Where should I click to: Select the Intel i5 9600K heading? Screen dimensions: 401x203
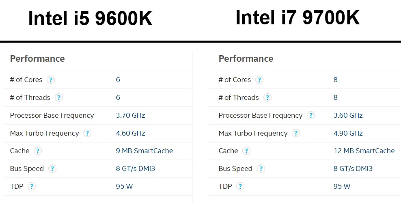point(90,19)
